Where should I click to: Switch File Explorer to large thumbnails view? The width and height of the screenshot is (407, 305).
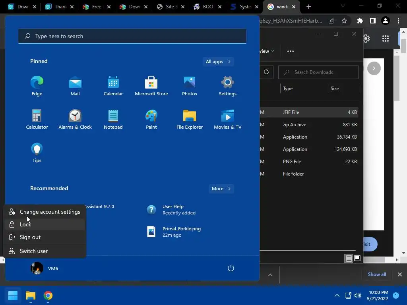click(357, 258)
